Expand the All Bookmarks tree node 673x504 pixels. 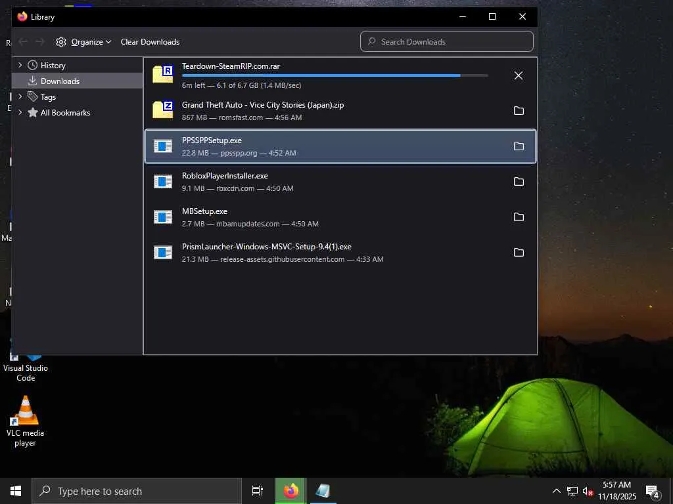[x=20, y=112]
